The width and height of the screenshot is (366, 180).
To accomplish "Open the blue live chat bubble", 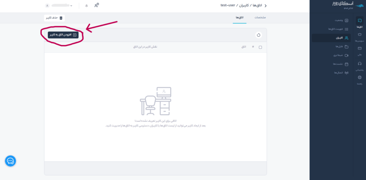I will [10, 161].
